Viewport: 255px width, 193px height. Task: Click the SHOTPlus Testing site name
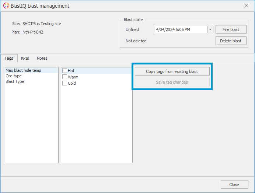click(42, 24)
